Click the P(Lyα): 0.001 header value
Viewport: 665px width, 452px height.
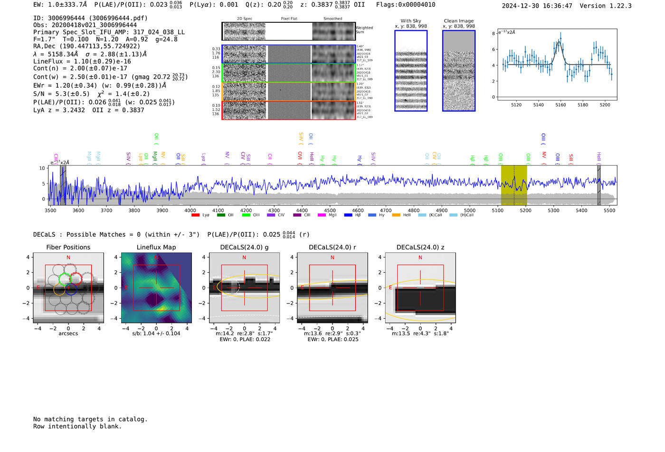tap(214, 5)
